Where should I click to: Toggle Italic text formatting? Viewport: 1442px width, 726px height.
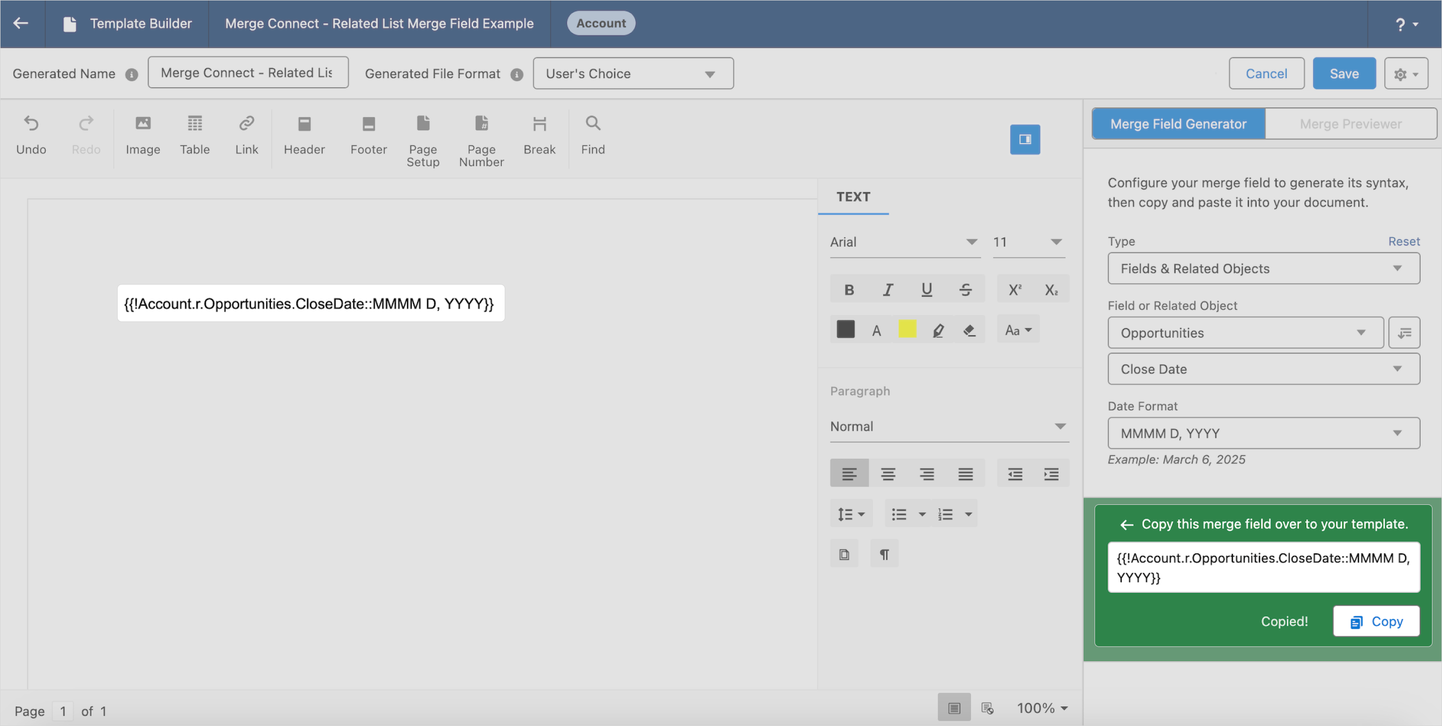coord(887,289)
